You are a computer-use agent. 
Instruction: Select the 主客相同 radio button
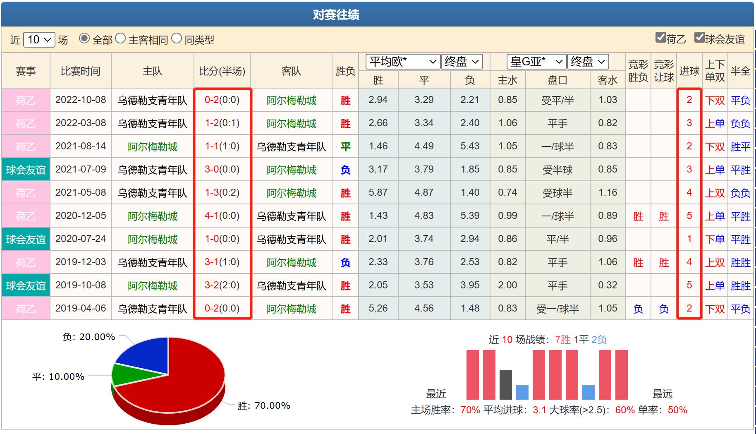pyautogui.click(x=121, y=38)
